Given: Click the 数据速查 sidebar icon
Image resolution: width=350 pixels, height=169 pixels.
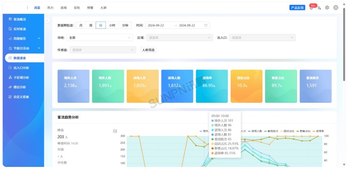Looking at the screenshot, I should (10, 58).
